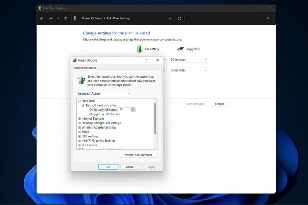Click OK in Power Options dialog

click(x=108, y=167)
